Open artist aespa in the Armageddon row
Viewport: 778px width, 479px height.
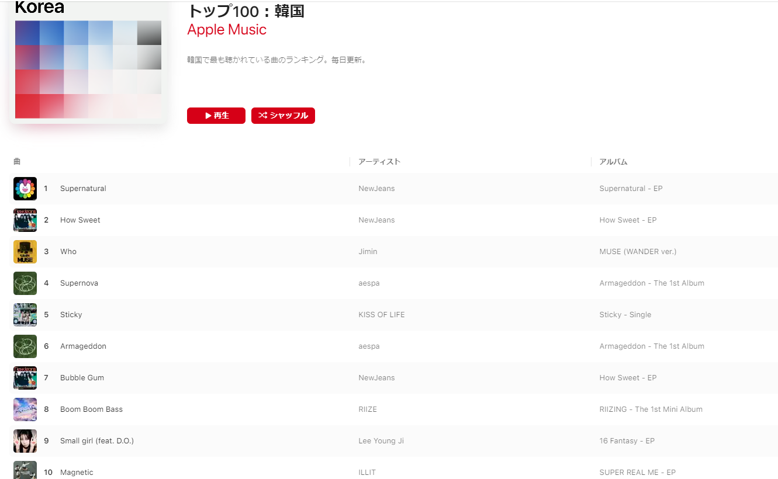click(x=369, y=346)
